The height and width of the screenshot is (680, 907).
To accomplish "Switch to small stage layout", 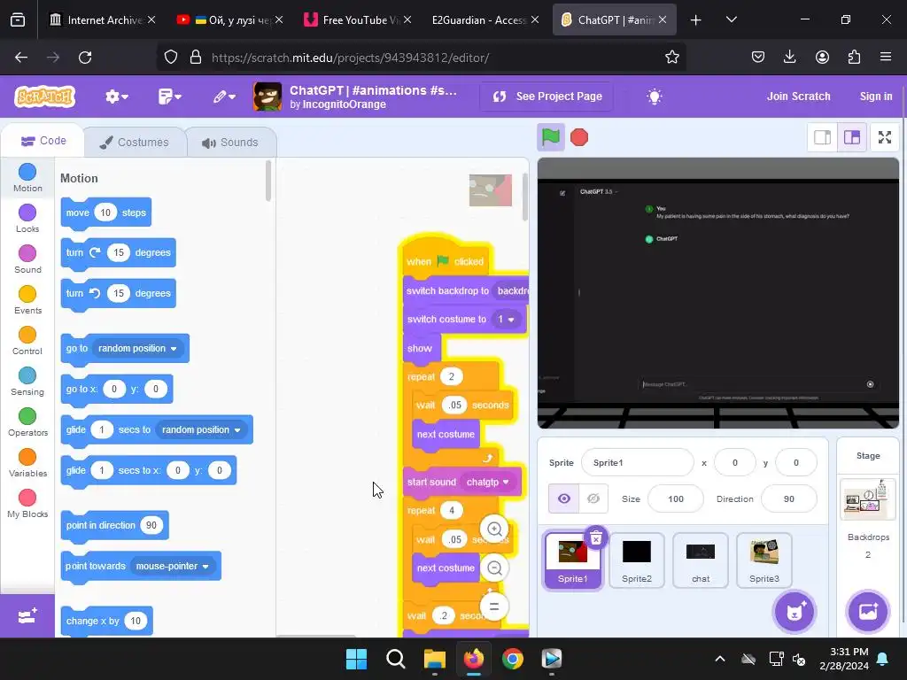I will (822, 137).
